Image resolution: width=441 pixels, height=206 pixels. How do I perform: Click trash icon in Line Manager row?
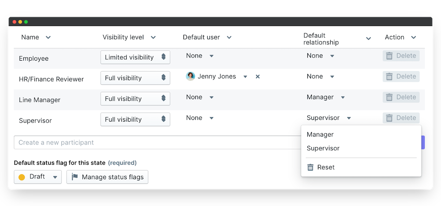click(x=389, y=97)
